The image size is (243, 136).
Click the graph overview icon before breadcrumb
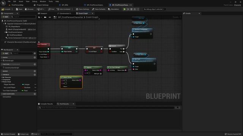tap(55, 17)
